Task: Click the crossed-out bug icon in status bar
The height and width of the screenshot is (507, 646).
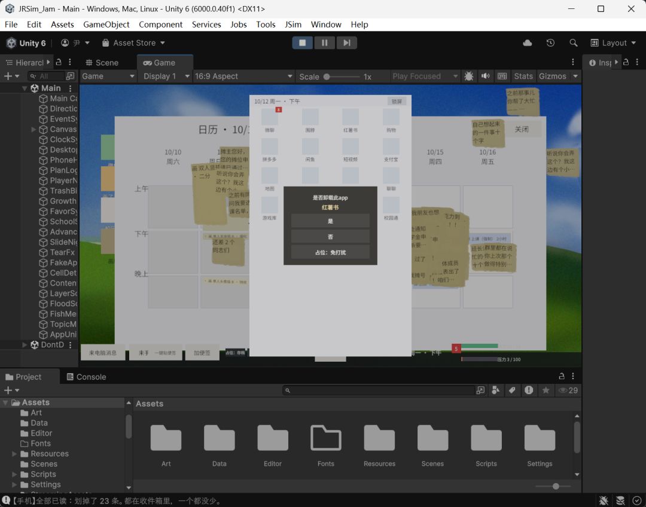Action: click(x=604, y=501)
